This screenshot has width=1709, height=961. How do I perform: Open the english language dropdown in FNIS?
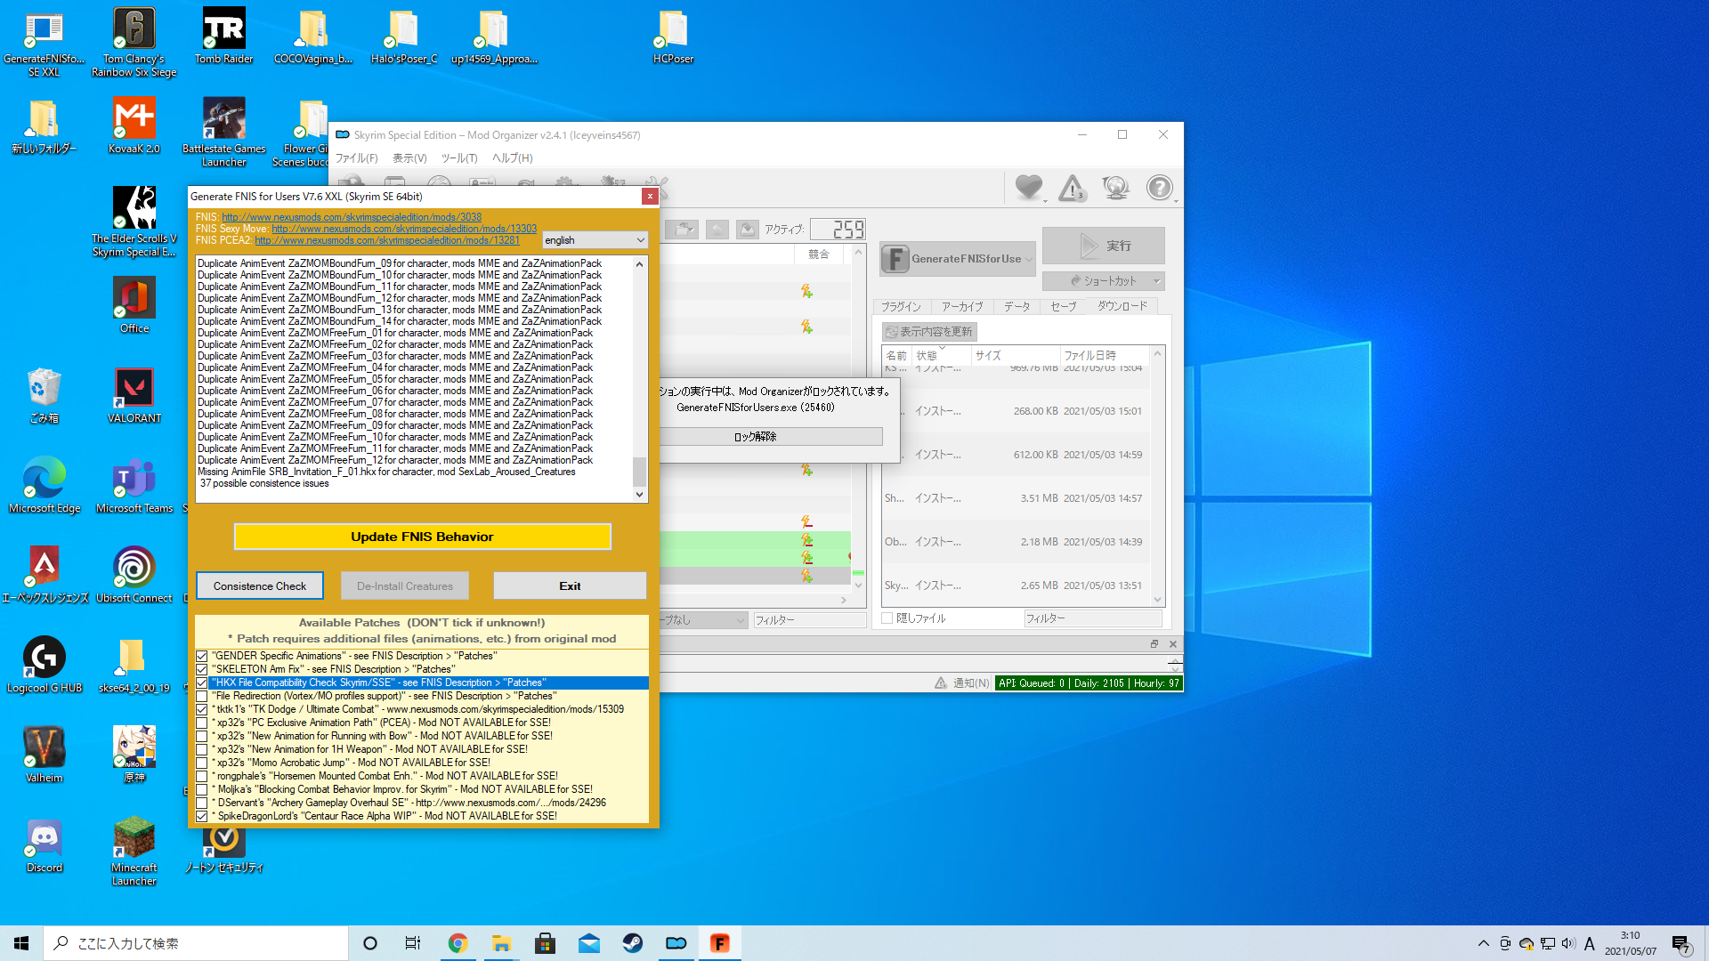(595, 240)
